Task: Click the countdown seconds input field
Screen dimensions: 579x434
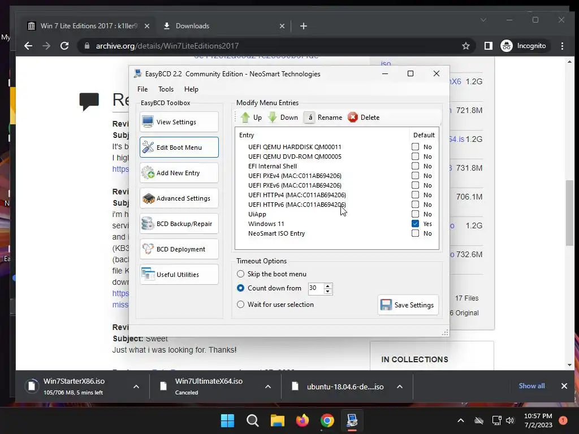Action: coord(316,288)
